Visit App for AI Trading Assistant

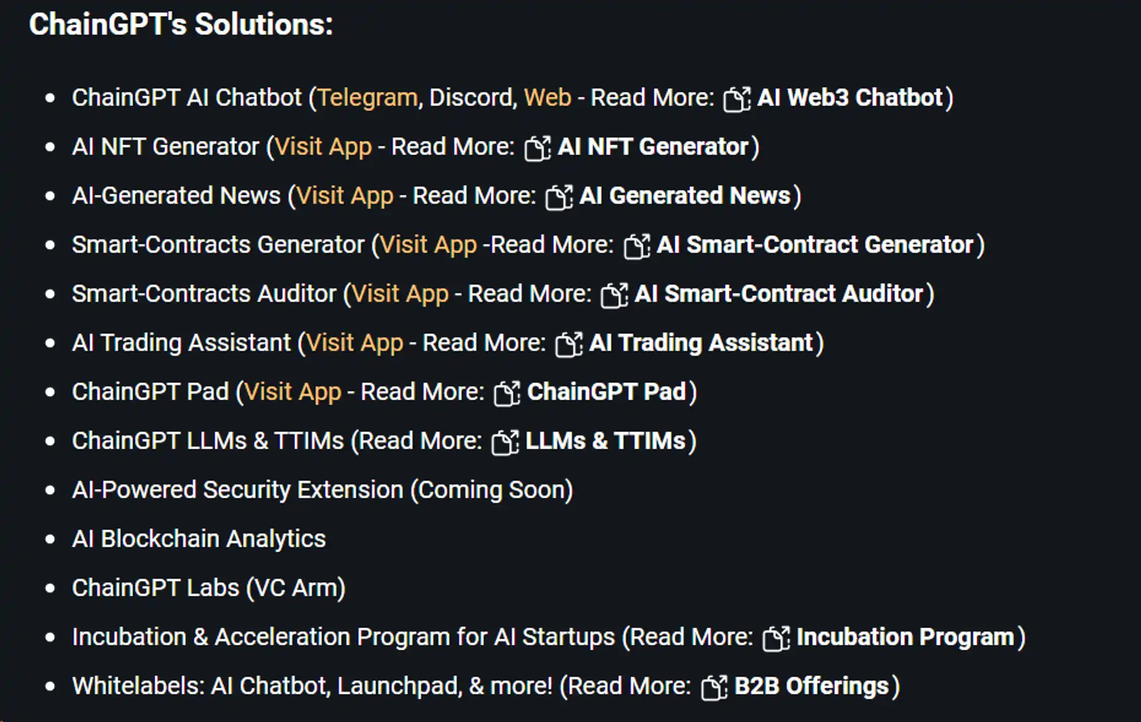pyautogui.click(x=355, y=343)
